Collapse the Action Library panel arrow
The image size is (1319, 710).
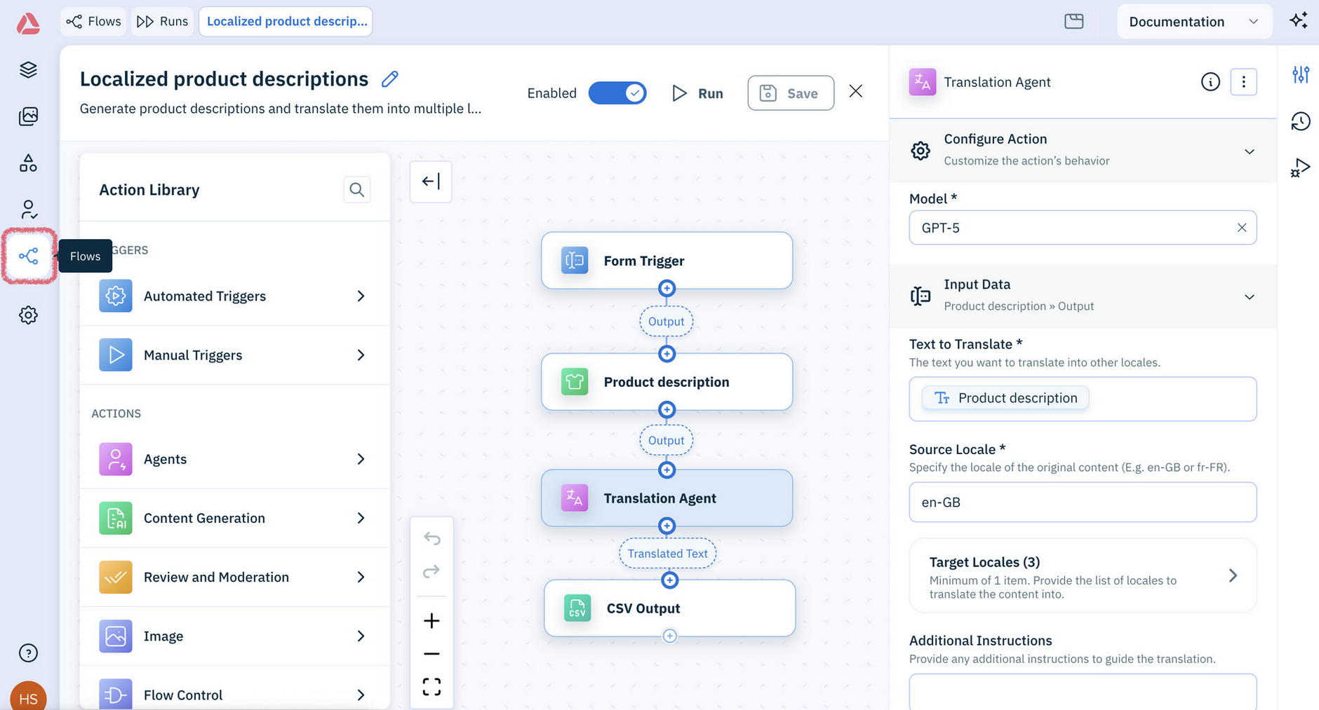[x=431, y=182]
